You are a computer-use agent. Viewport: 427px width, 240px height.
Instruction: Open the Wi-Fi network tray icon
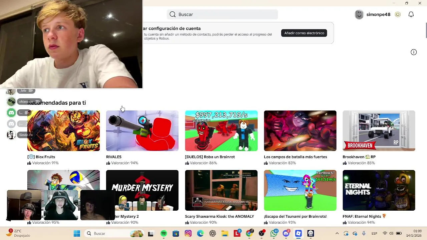coord(385,233)
